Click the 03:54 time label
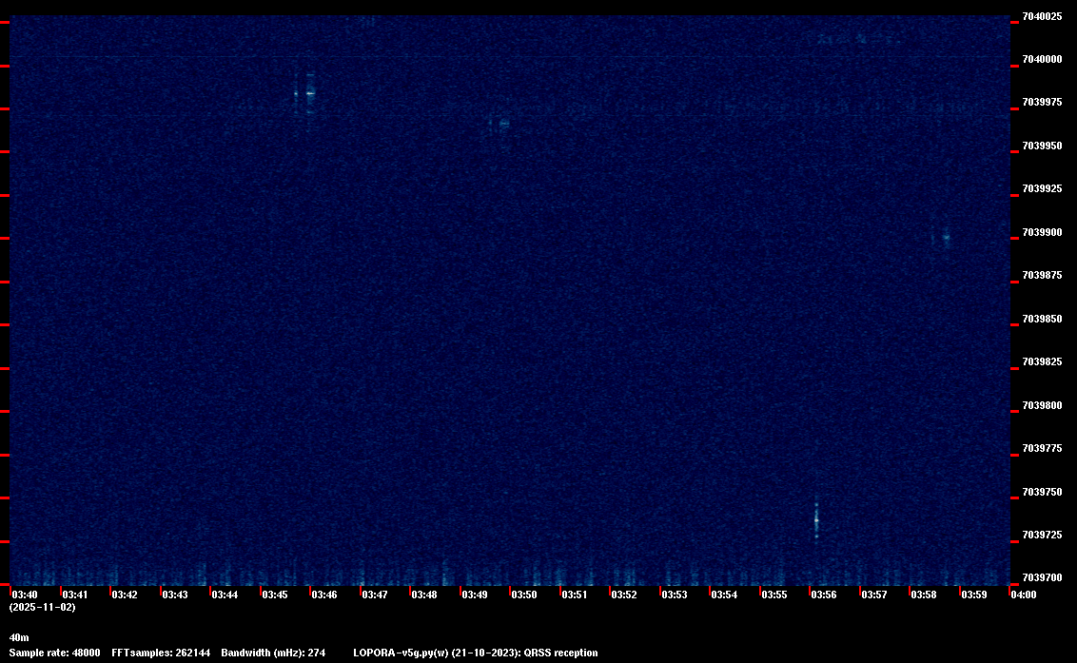The image size is (1077, 663). (x=724, y=595)
